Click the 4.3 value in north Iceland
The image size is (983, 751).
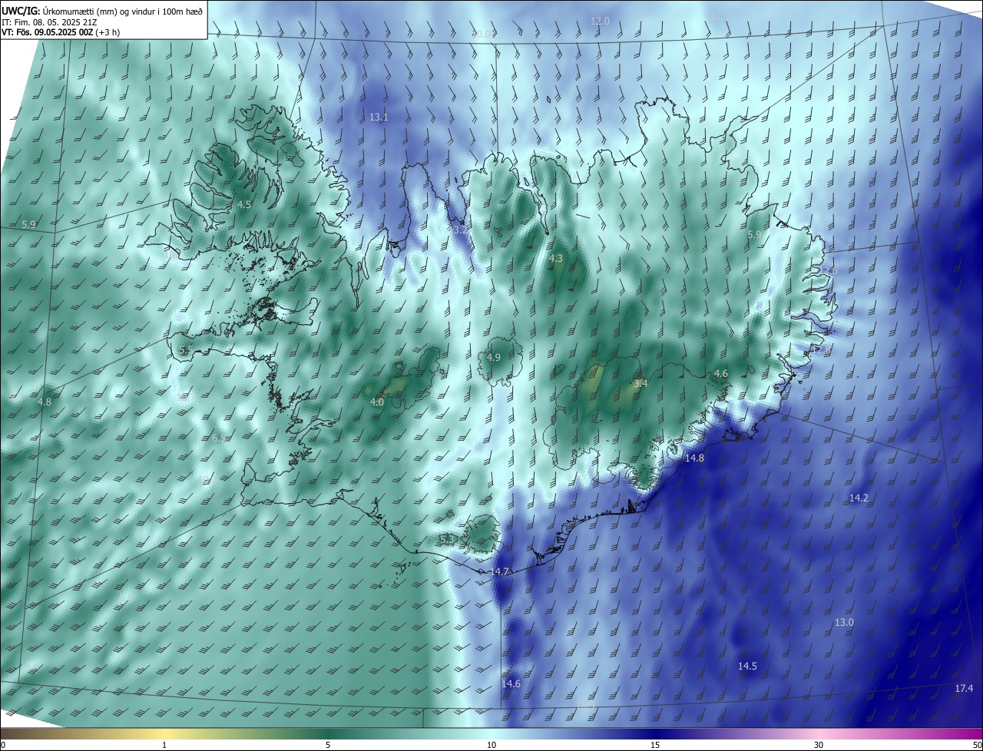tap(556, 259)
